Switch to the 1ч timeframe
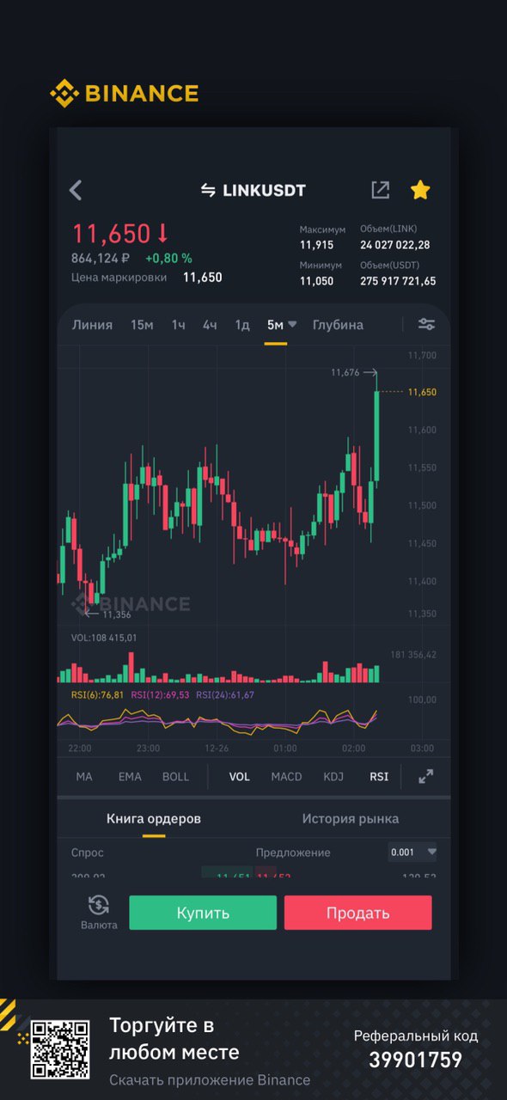The width and height of the screenshot is (507, 1100). 178,324
